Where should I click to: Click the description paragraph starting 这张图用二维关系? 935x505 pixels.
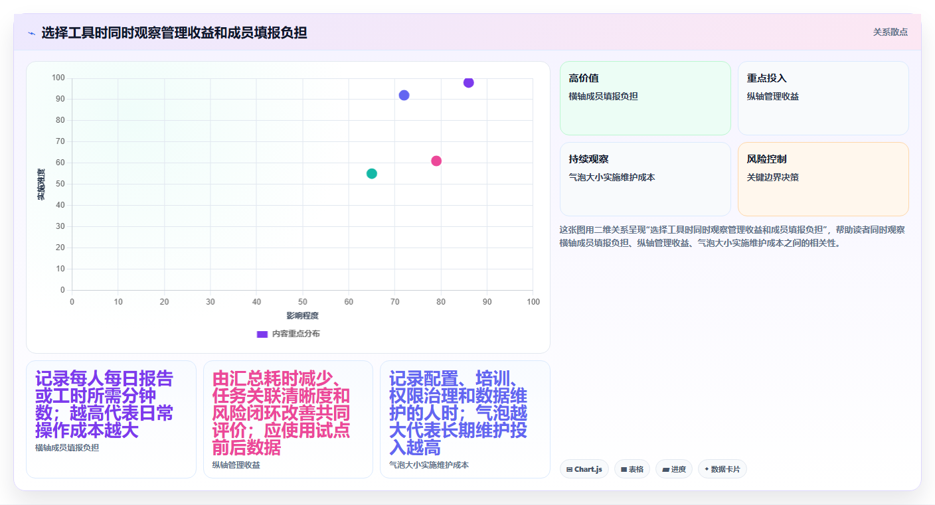coord(733,236)
